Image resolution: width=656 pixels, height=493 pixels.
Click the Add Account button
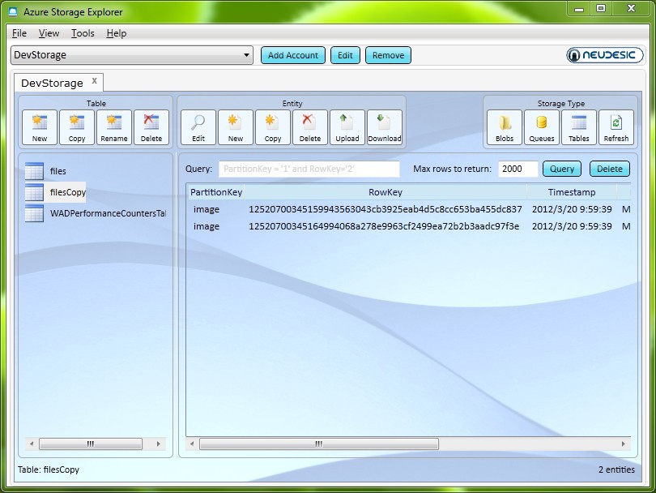(x=293, y=55)
